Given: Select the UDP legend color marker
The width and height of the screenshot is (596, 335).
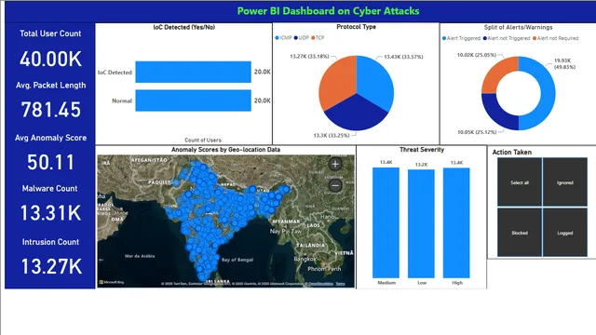Looking at the screenshot, I should point(296,37).
